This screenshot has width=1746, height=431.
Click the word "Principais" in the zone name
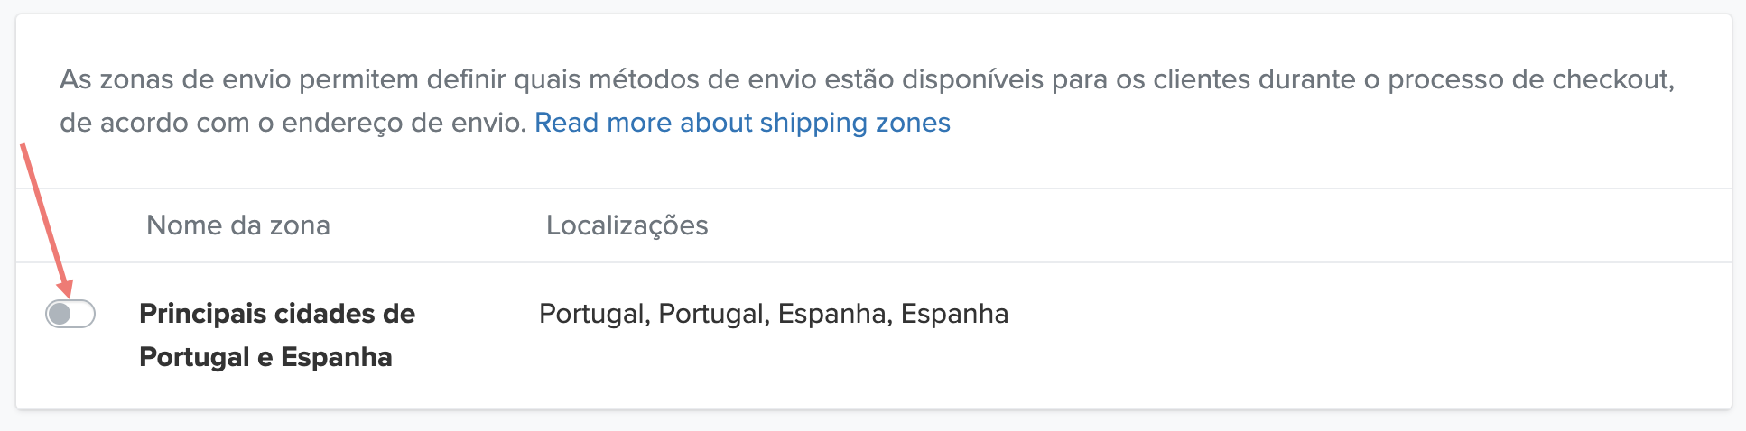(203, 314)
